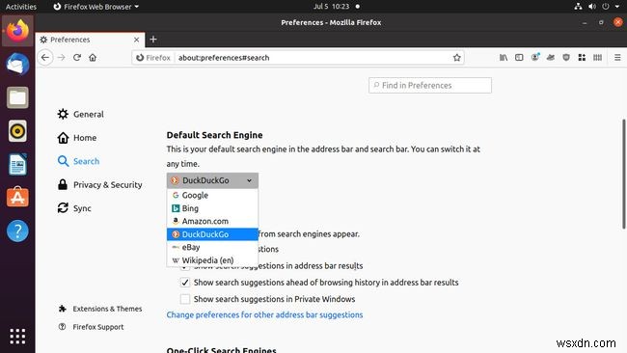Open the Firefox Web Browser app menu

95,7
